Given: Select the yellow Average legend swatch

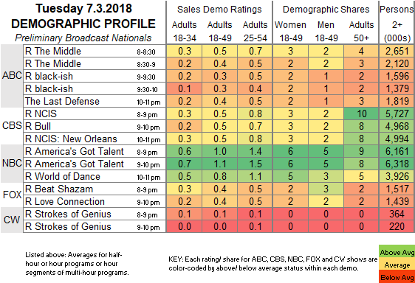Looking at the screenshot, I should click(397, 265).
